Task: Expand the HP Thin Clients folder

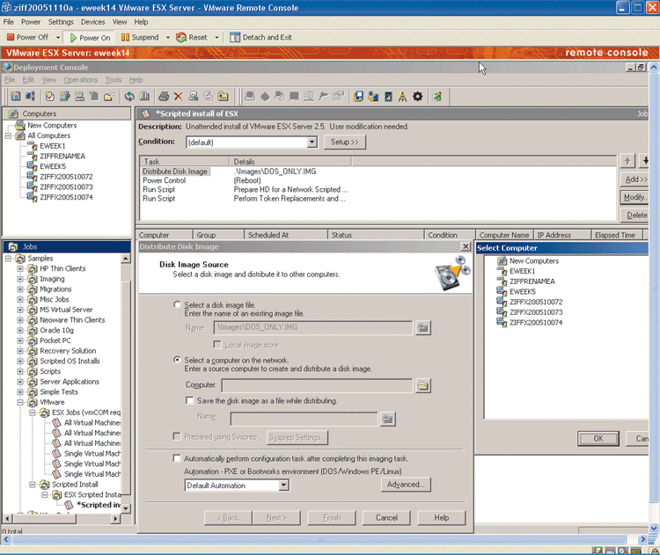Action: click(19, 268)
